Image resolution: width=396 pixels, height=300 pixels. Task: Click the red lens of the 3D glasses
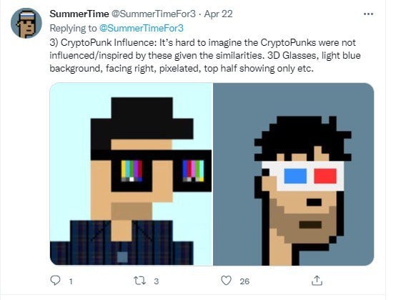coord(325,176)
